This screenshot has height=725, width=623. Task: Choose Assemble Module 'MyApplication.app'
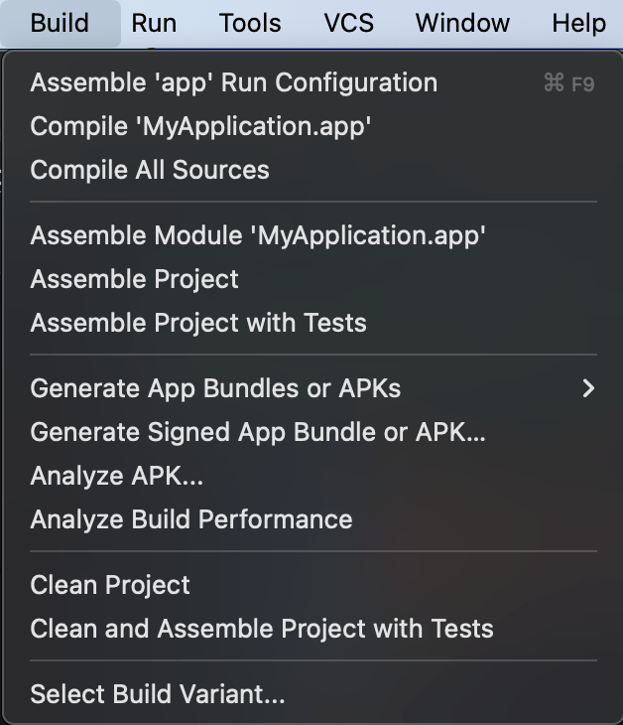[x=313, y=235]
